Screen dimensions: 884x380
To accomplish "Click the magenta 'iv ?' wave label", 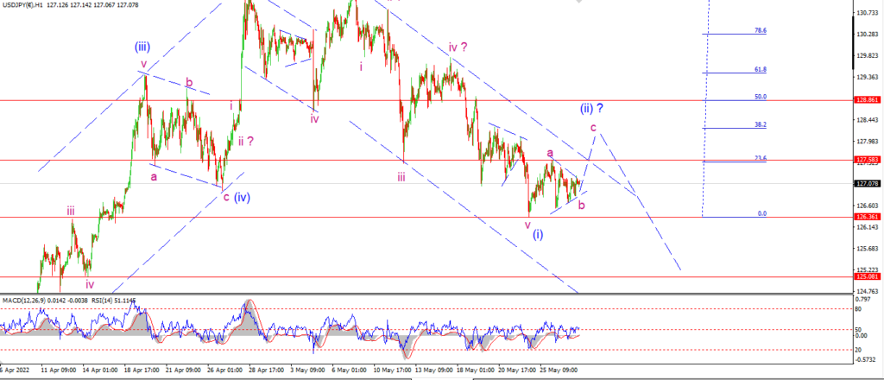I will (x=458, y=47).
